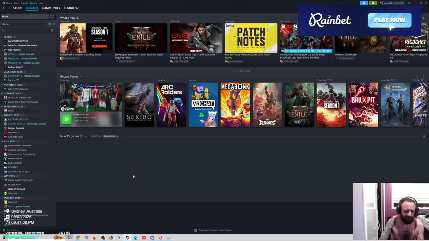Change the Alphabetical sort order dropdown
This screenshot has height=241, width=429.
point(111,136)
